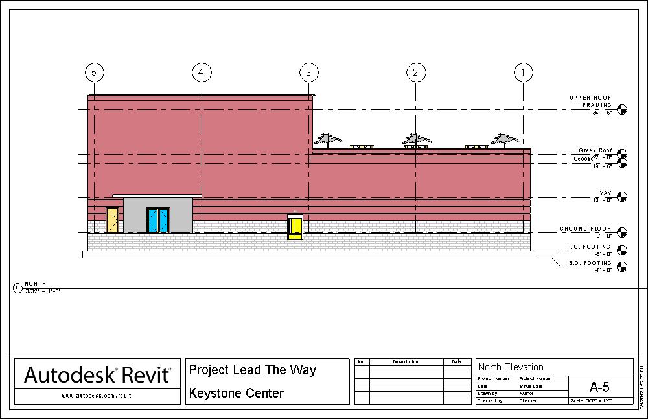Click the Project Number field value

[x=536, y=378]
